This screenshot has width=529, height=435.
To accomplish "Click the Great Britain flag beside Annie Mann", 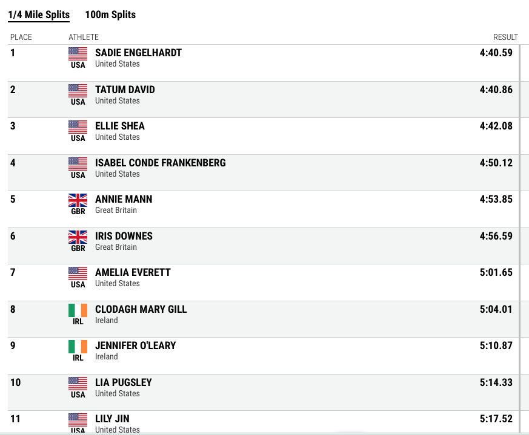I will click(78, 200).
